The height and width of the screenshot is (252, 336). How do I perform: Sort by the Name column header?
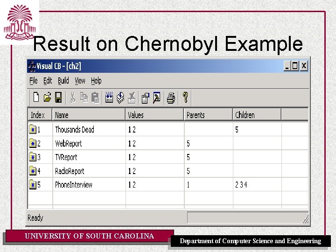(x=89, y=115)
